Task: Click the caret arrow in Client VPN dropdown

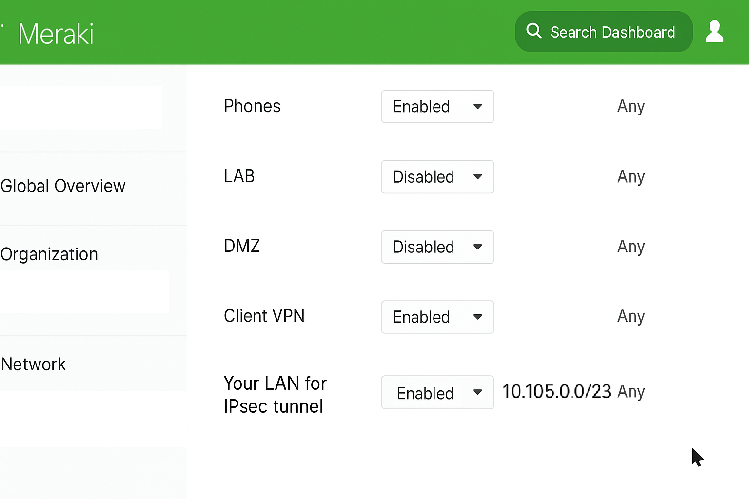Action: point(478,317)
